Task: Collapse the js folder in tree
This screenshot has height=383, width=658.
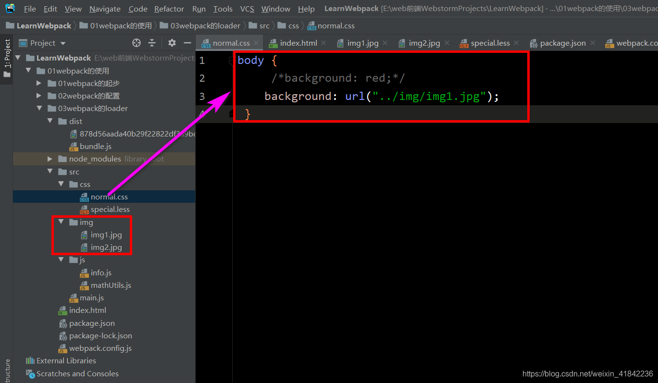Action: (x=61, y=259)
